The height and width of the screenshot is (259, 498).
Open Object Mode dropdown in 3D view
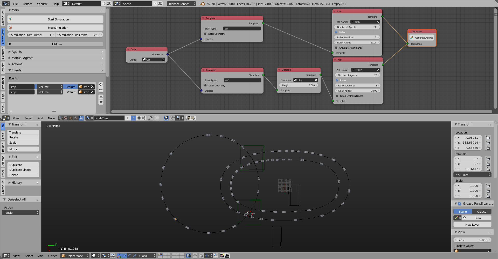(x=75, y=256)
